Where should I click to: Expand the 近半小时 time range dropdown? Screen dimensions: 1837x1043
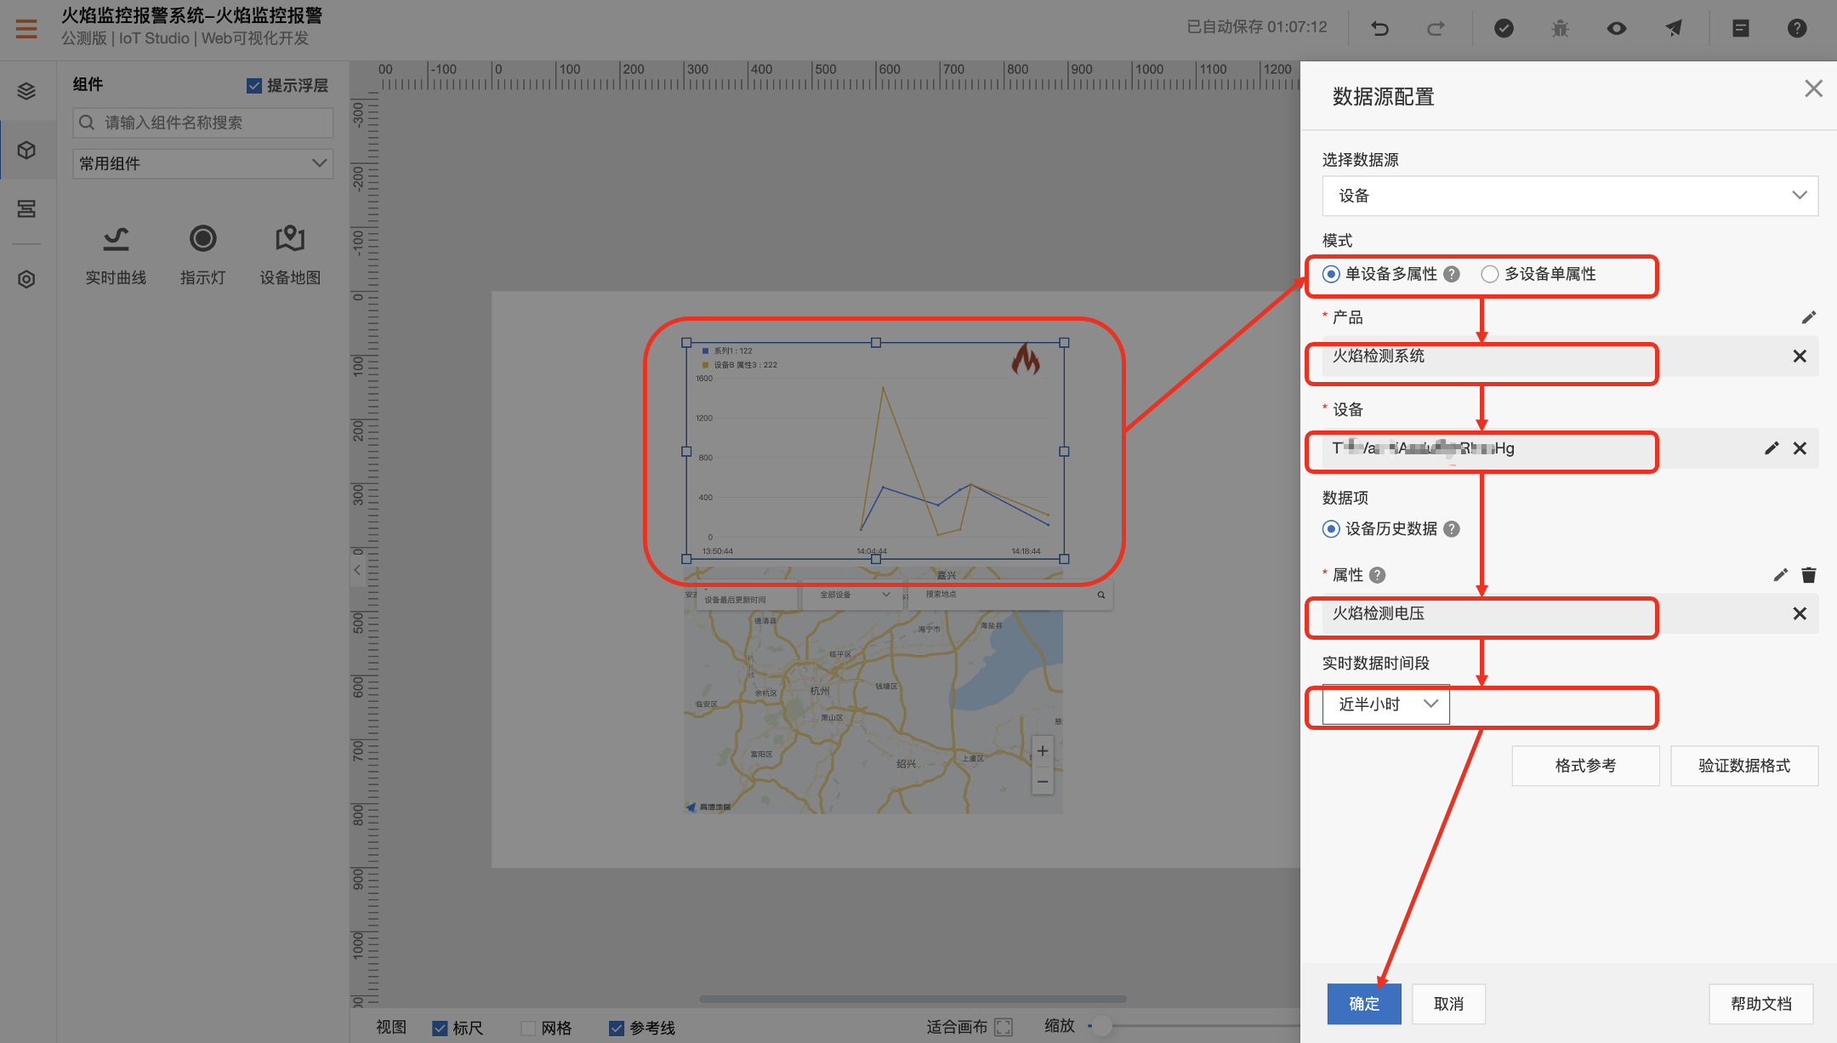click(x=1386, y=704)
